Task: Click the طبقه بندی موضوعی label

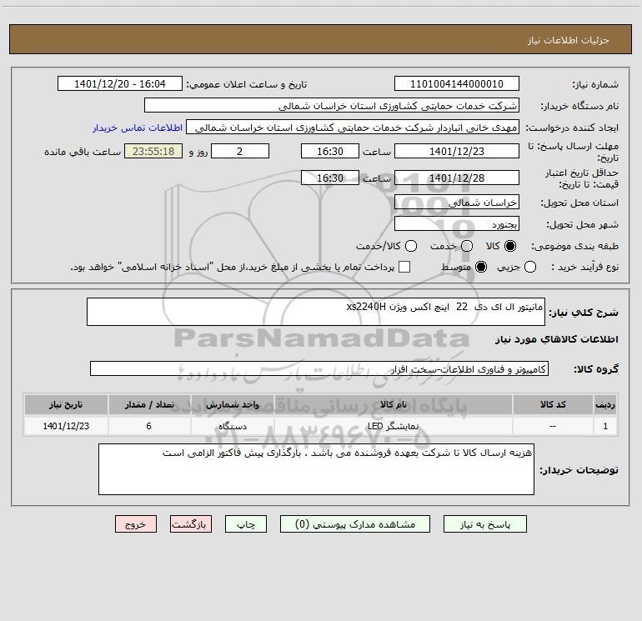Action: pyautogui.click(x=574, y=246)
